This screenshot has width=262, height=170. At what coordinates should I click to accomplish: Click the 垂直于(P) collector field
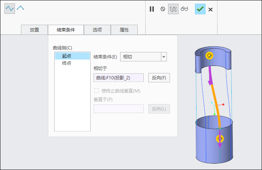[119, 109]
